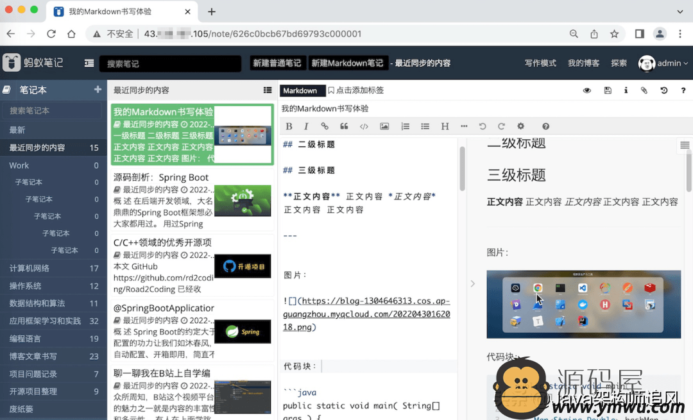The height and width of the screenshot is (420, 693).
Task: Open attachments with the paperclip icon
Action: coord(644,90)
